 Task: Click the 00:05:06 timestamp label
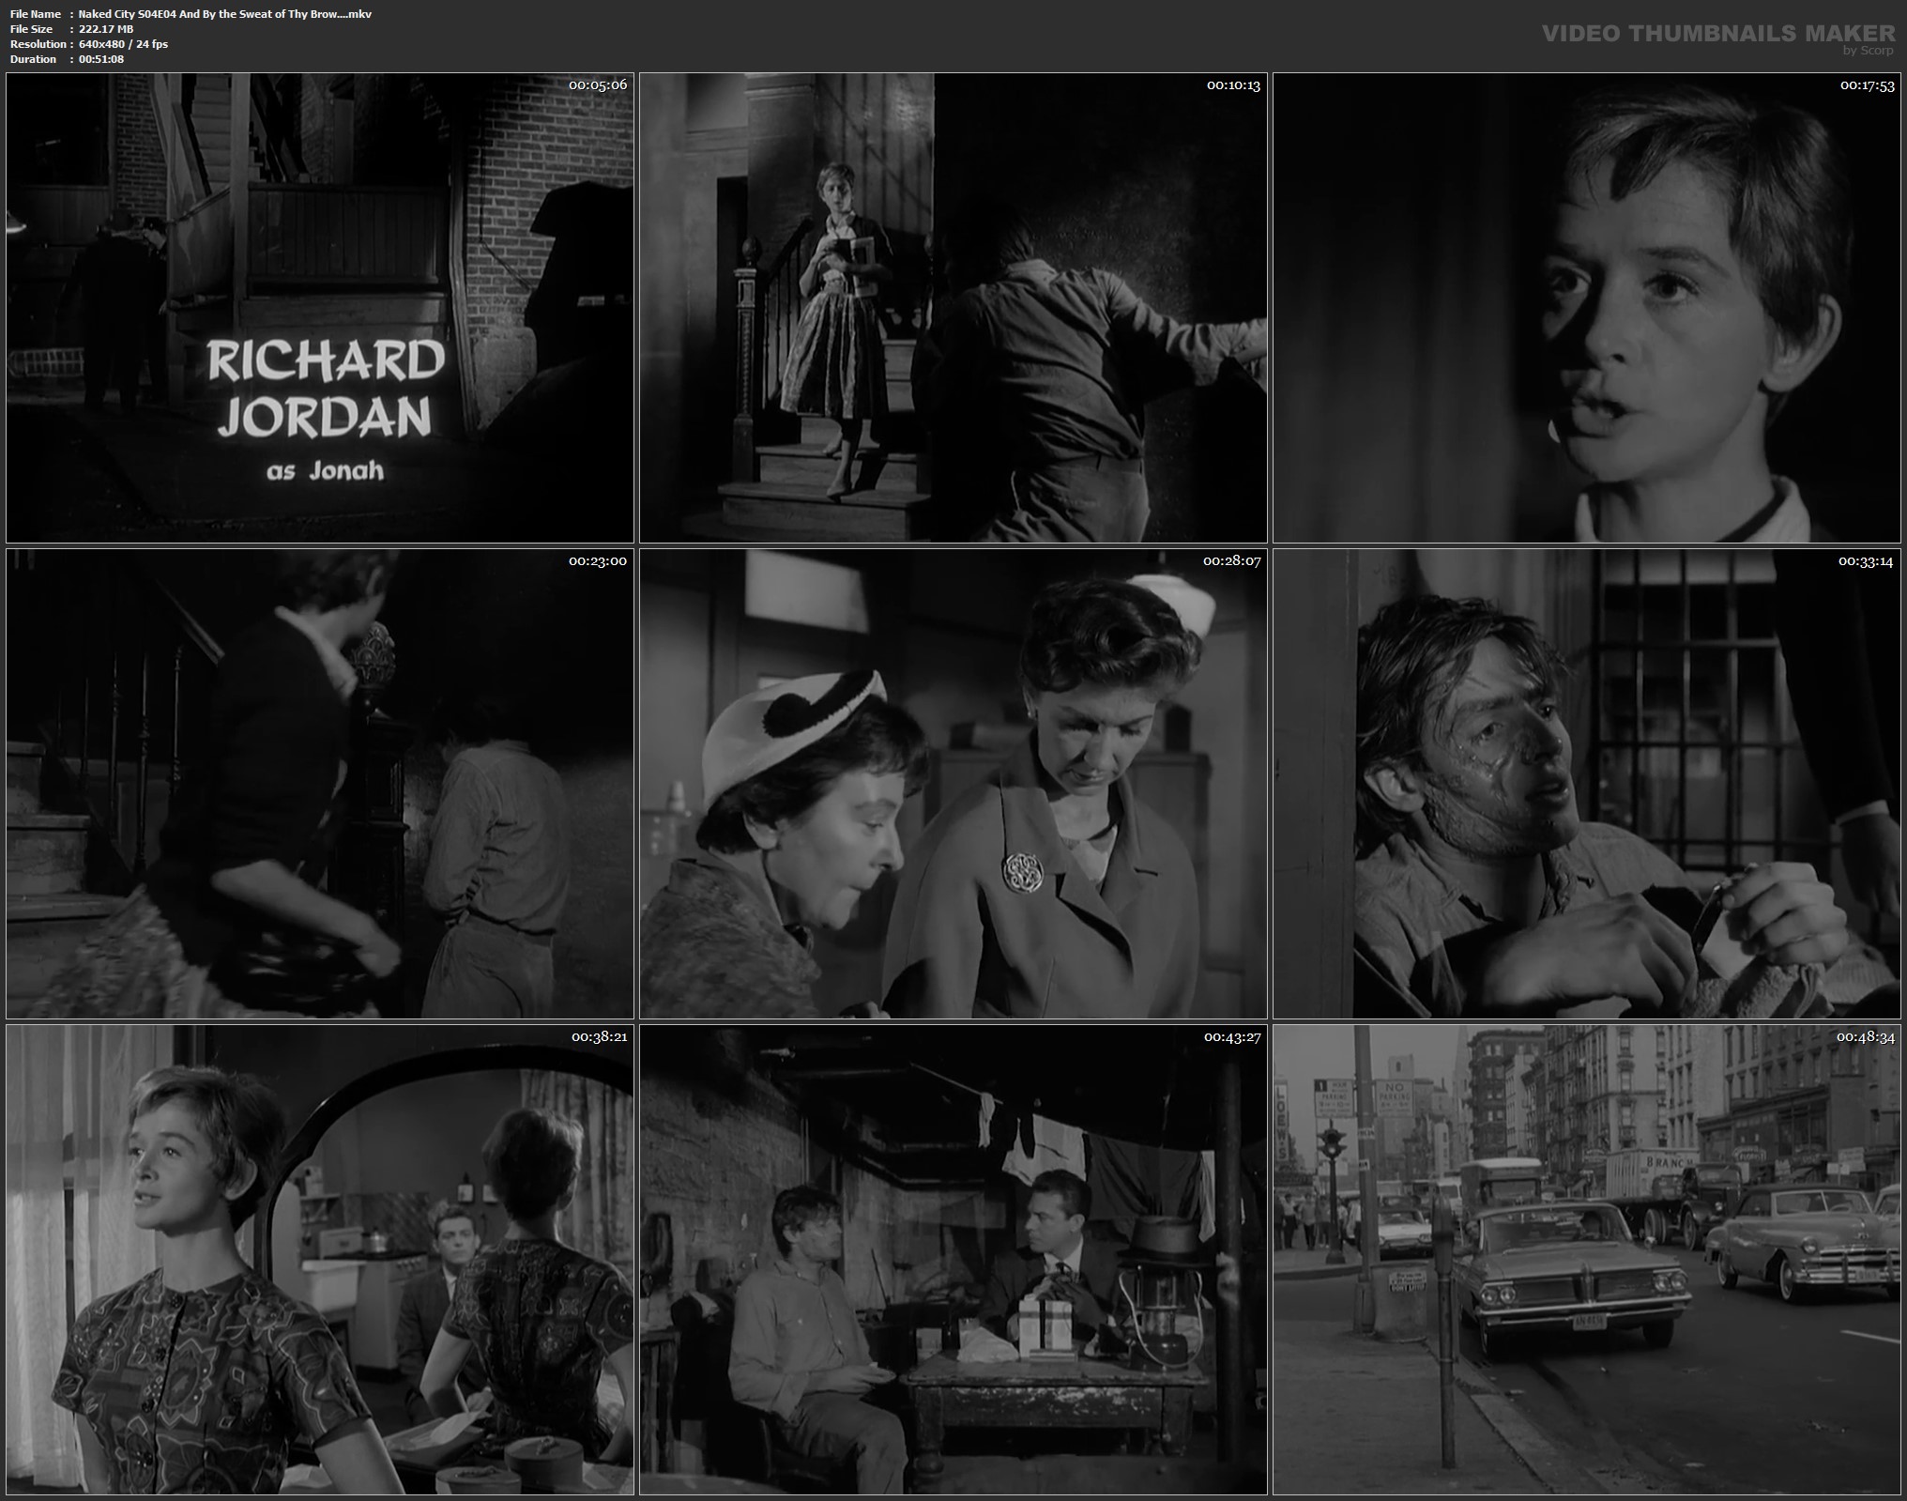598,84
